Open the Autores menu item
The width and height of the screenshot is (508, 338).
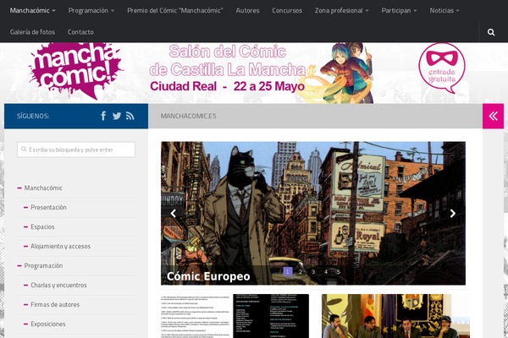coord(247,10)
